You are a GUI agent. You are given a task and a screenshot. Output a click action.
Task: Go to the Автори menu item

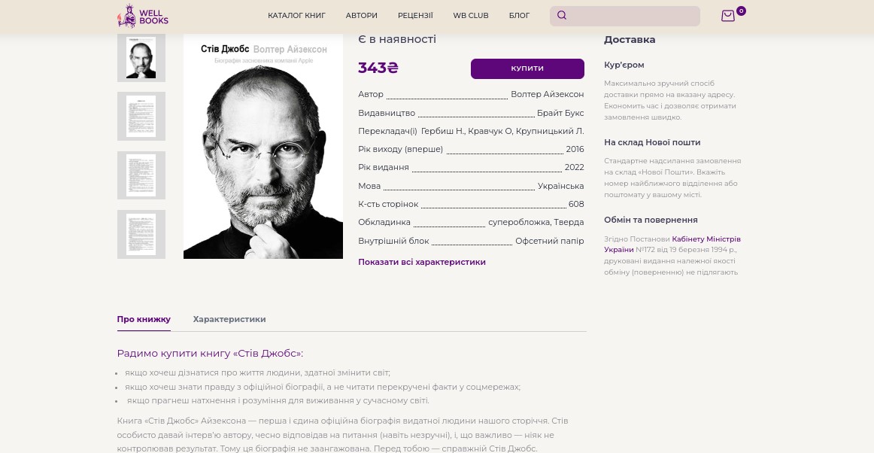pos(361,16)
